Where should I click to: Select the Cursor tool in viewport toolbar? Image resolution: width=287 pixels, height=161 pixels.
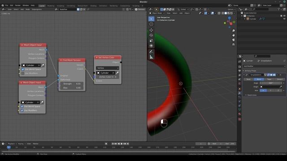[x=151, y=24]
